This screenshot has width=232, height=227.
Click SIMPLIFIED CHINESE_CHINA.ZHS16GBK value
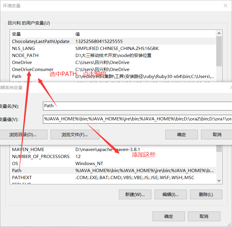tap(117, 48)
